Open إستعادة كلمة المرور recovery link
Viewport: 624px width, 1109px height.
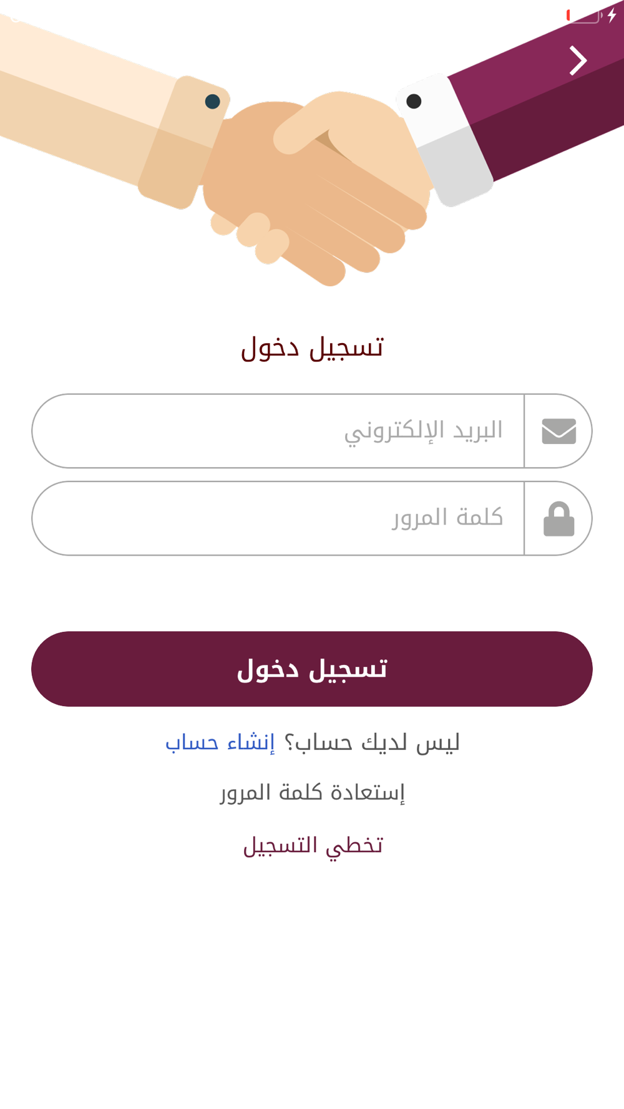point(312,793)
